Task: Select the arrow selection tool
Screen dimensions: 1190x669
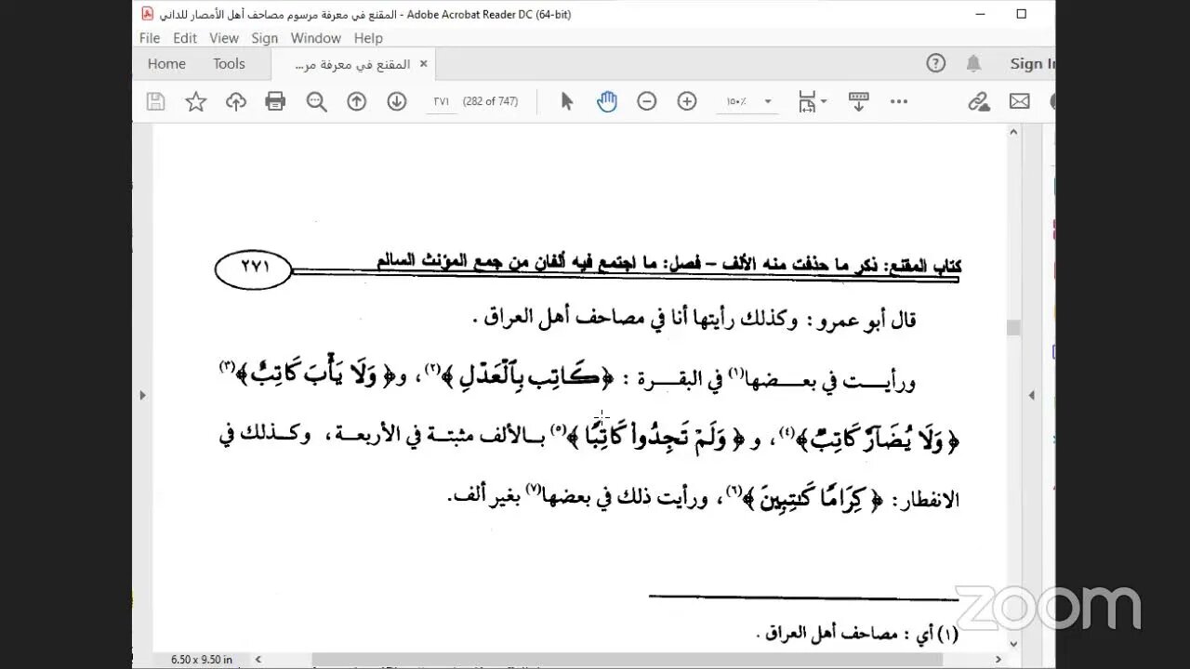Action: 567,102
